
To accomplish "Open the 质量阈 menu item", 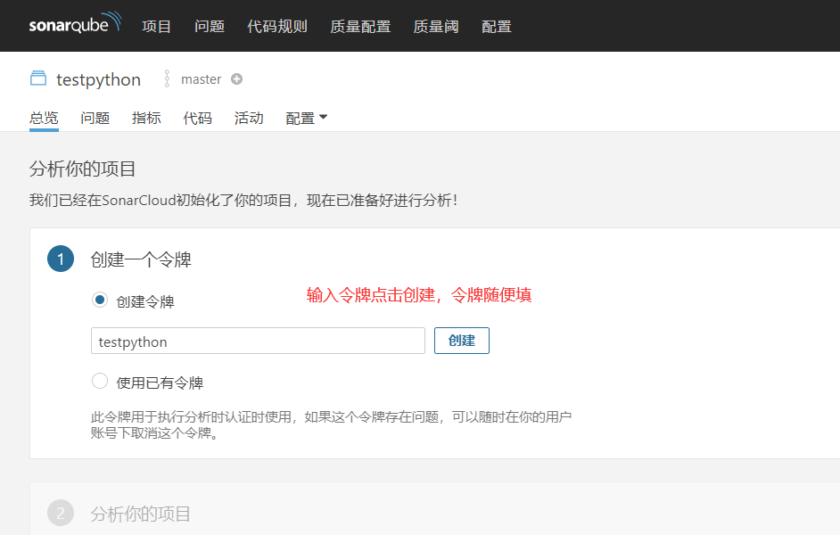I will point(435,26).
